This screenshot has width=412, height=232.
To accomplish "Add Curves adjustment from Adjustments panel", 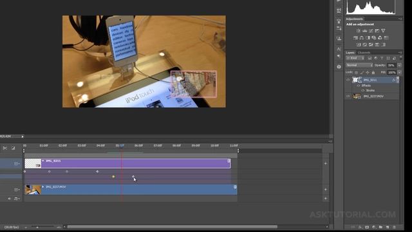I will (371, 31).
